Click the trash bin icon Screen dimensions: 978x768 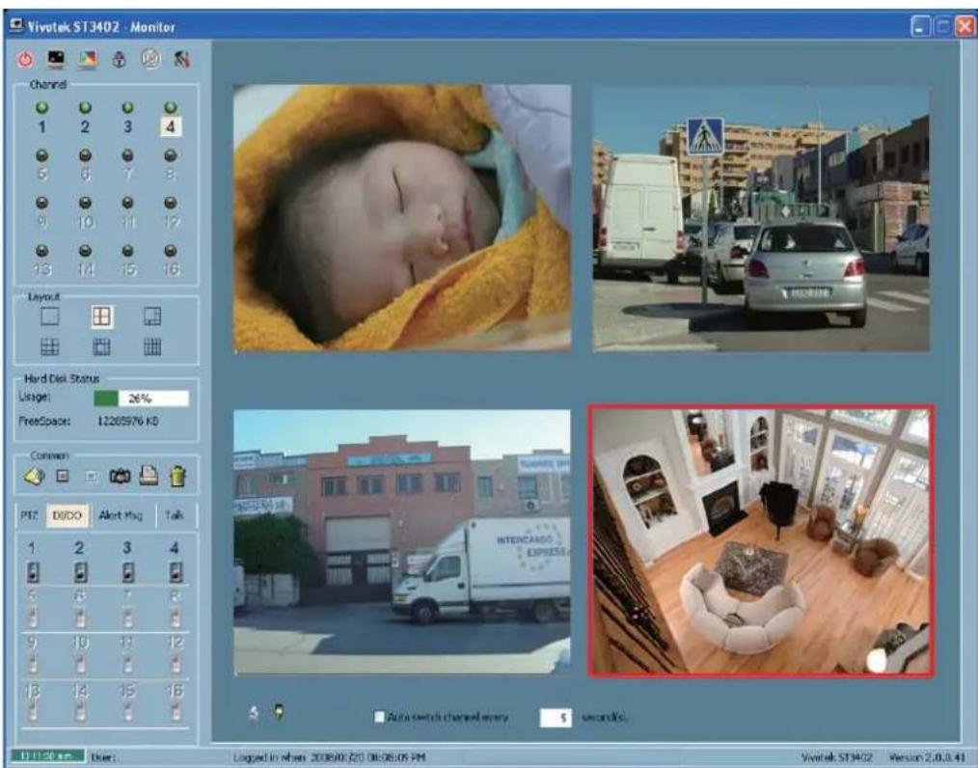(x=177, y=476)
